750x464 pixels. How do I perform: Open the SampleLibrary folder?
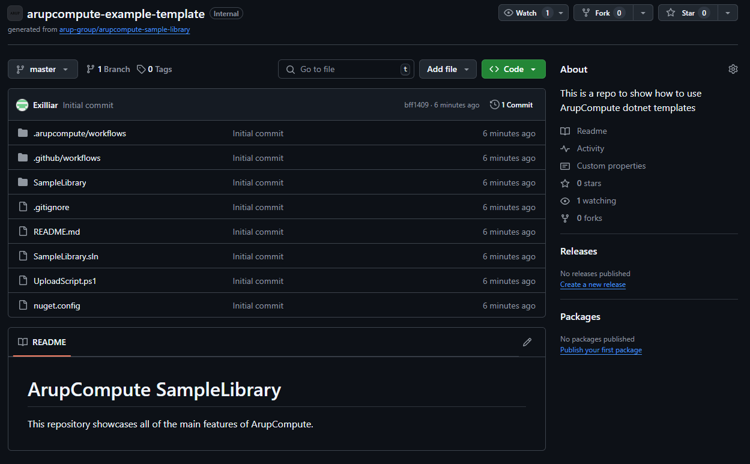60,182
